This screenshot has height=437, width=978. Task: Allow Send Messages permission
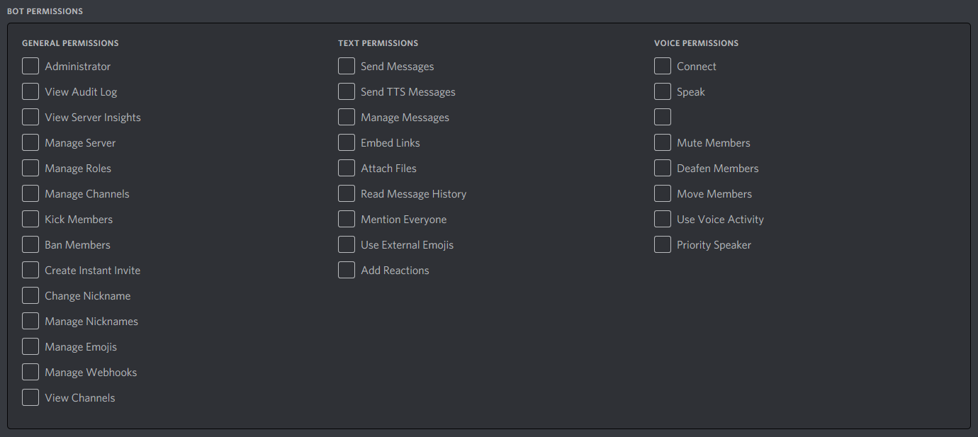click(x=347, y=65)
